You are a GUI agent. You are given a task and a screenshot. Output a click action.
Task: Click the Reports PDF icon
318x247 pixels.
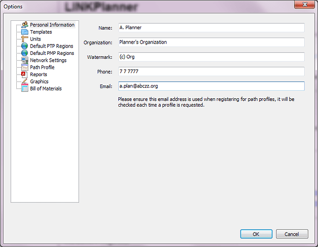pyautogui.click(x=25, y=74)
